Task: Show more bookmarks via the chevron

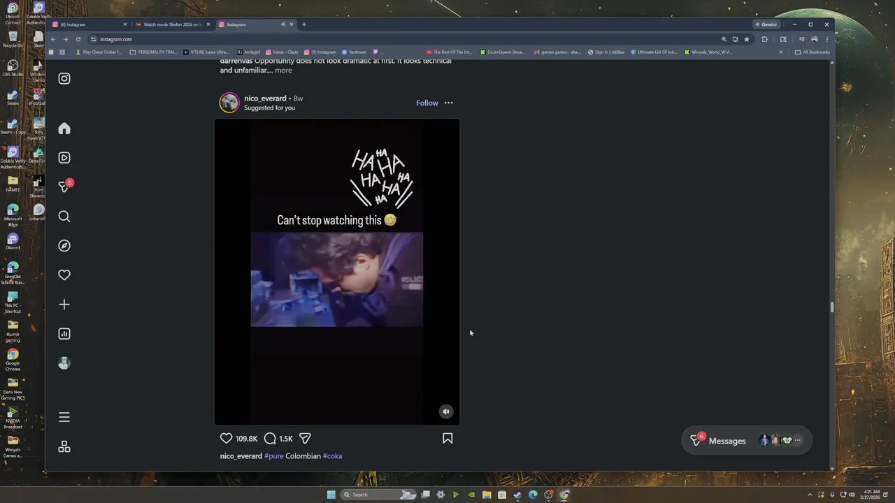Action: [781, 52]
